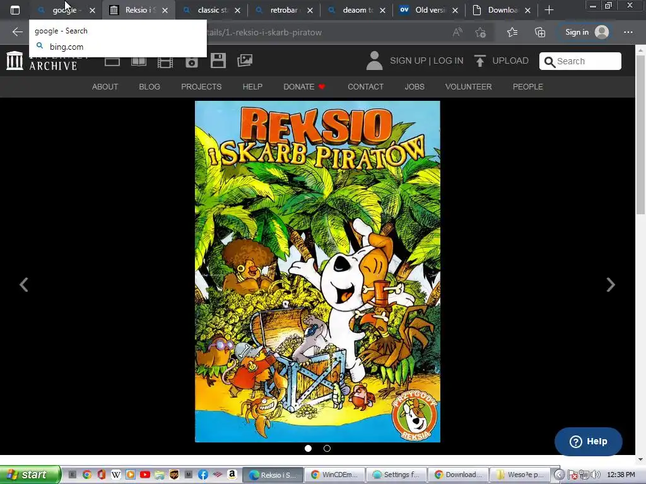Open a new browser tab
The image size is (646, 484).
coord(549,10)
